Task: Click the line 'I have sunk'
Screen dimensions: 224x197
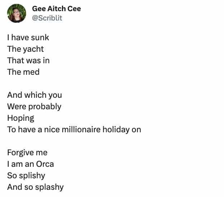Action: click(x=28, y=37)
